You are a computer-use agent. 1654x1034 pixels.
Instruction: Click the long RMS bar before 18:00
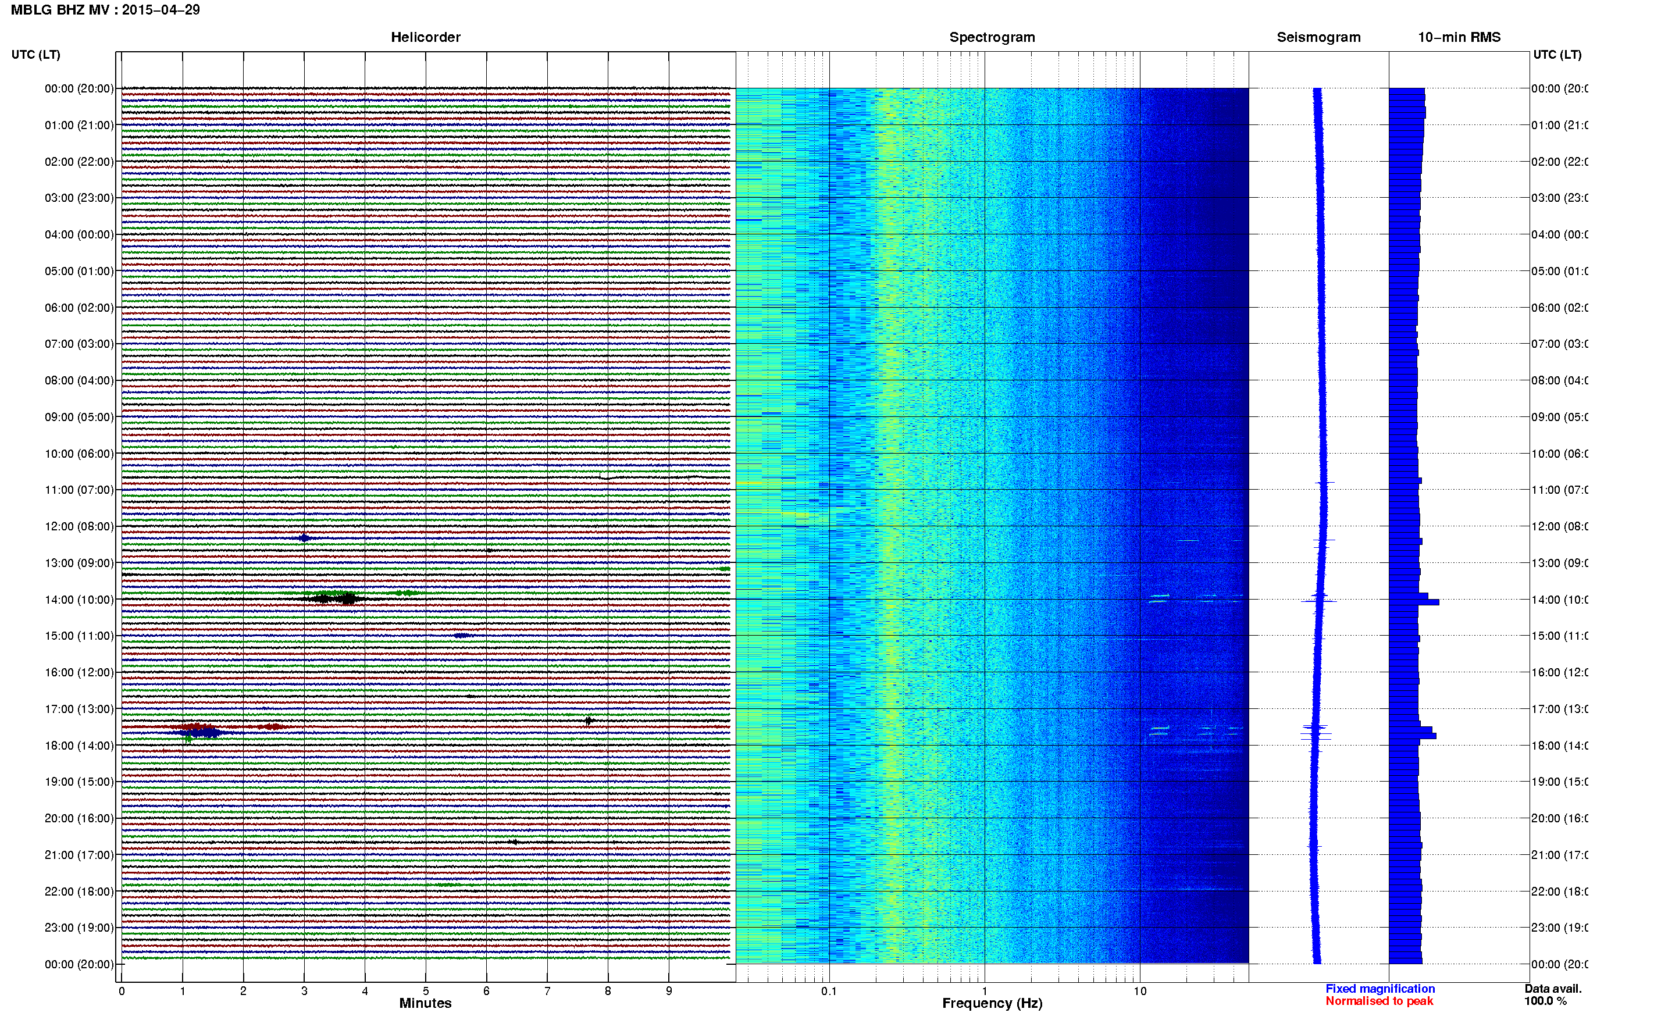click(x=1413, y=736)
